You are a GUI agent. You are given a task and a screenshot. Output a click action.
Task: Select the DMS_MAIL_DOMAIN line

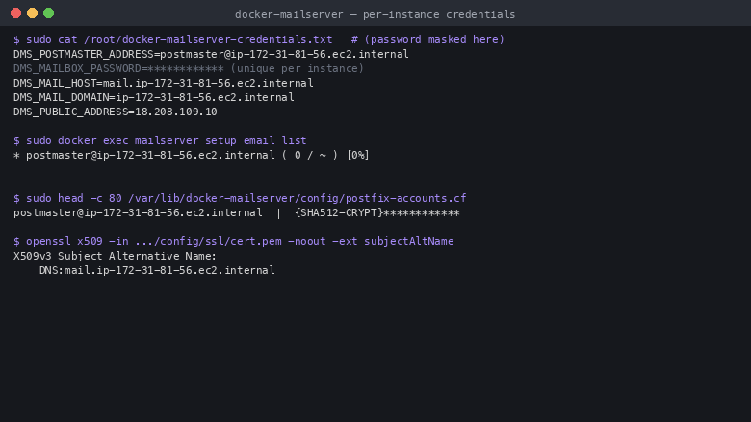click(x=154, y=97)
